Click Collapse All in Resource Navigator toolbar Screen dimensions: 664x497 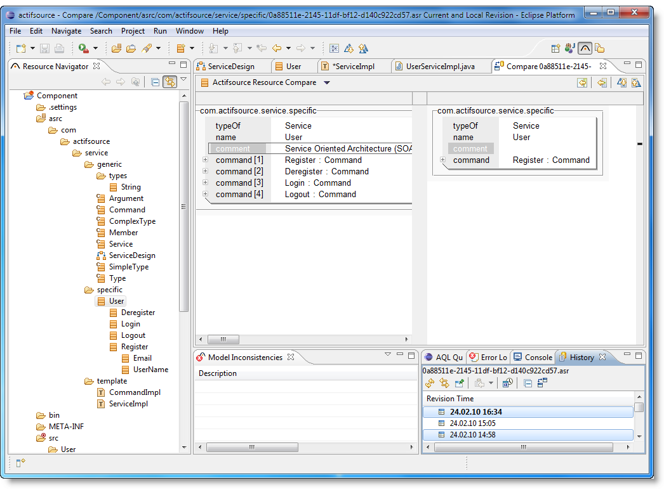point(155,82)
